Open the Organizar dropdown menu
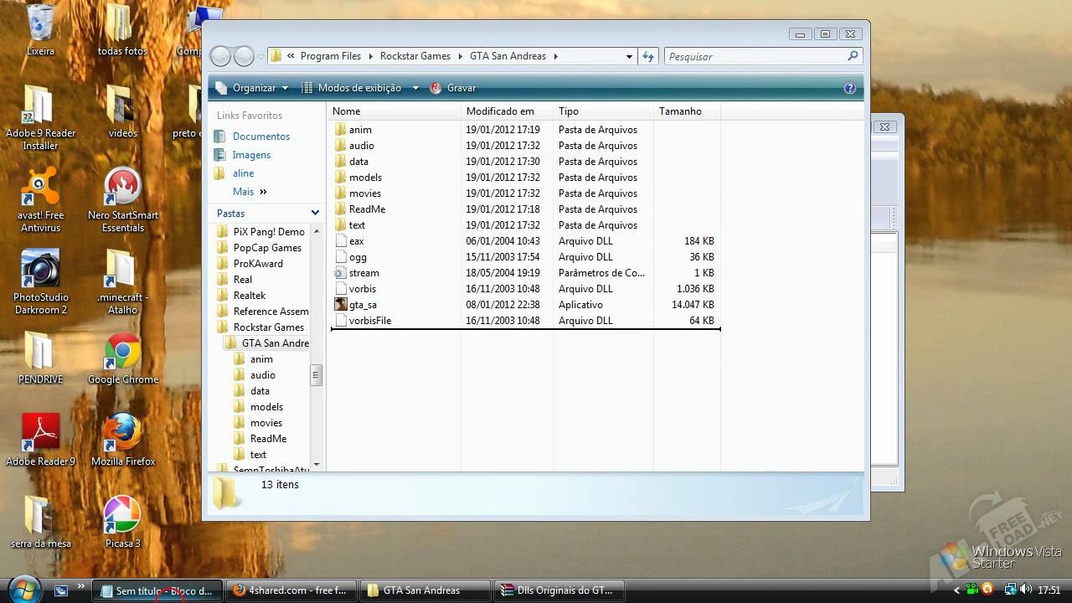The height and width of the screenshot is (603, 1072). pos(252,88)
